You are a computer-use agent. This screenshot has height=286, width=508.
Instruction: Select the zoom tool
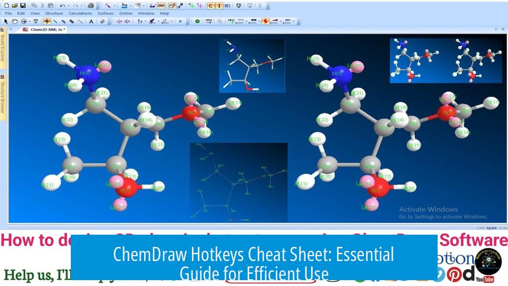coord(36,21)
